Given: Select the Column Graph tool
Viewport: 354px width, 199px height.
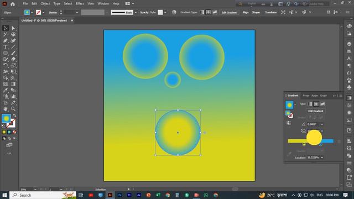Looking at the screenshot, I should coord(13,97).
